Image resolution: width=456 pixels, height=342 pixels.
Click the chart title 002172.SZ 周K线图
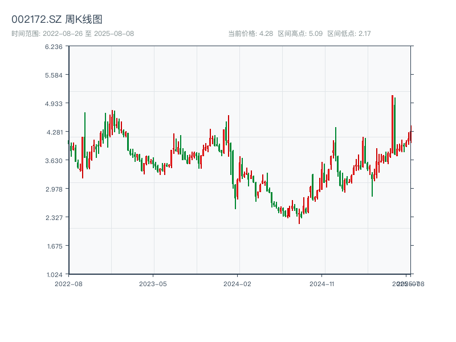tap(56, 19)
